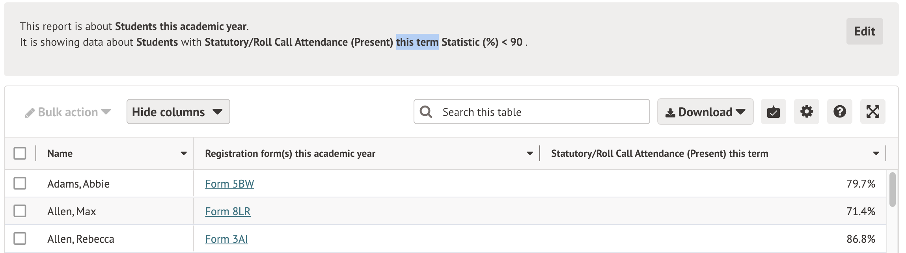Expand Registration form(s) column menu arrow
This screenshot has width=906, height=253.
coord(530,153)
